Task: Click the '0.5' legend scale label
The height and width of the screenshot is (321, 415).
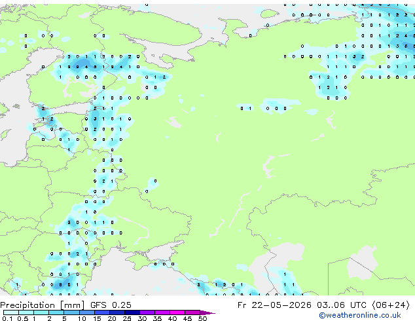Action: coord(23,318)
